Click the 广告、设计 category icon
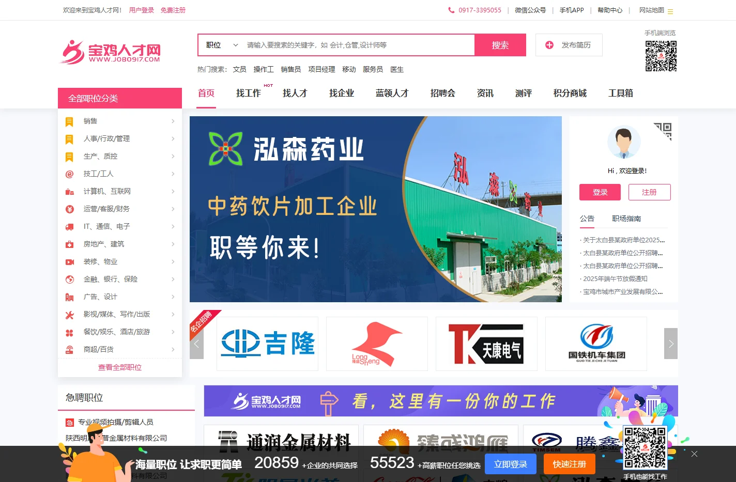 tap(69, 297)
